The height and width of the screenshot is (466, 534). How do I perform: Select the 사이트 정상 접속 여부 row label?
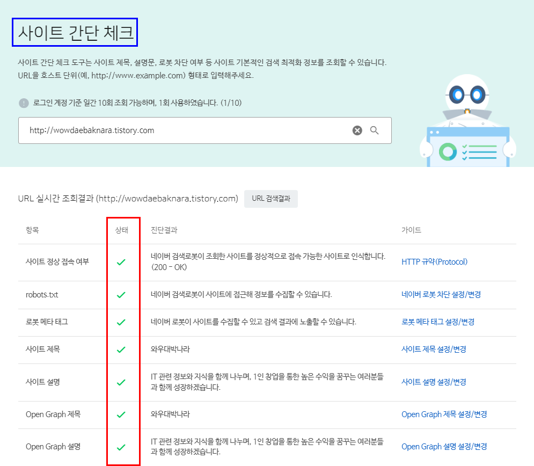(x=57, y=261)
